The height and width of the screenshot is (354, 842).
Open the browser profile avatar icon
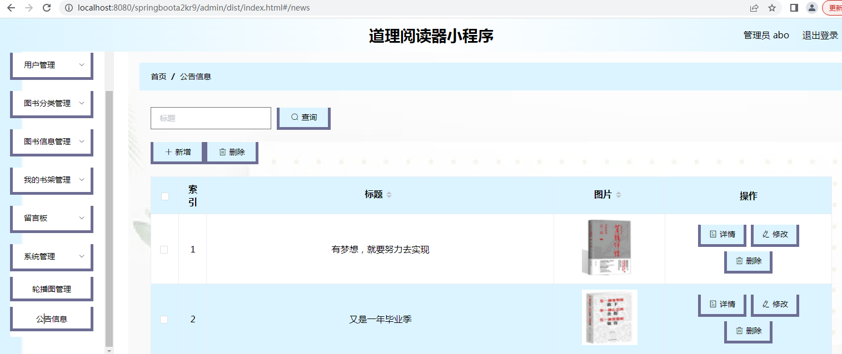click(x=812, y=8)
